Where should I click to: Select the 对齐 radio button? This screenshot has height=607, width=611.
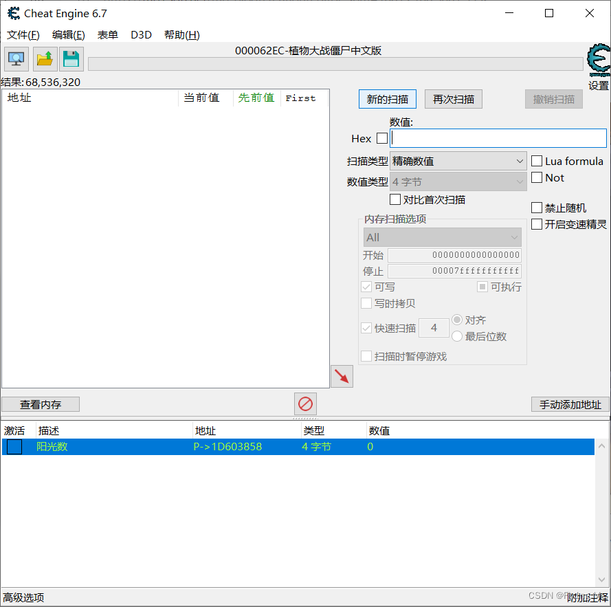[x=457, y=320]
